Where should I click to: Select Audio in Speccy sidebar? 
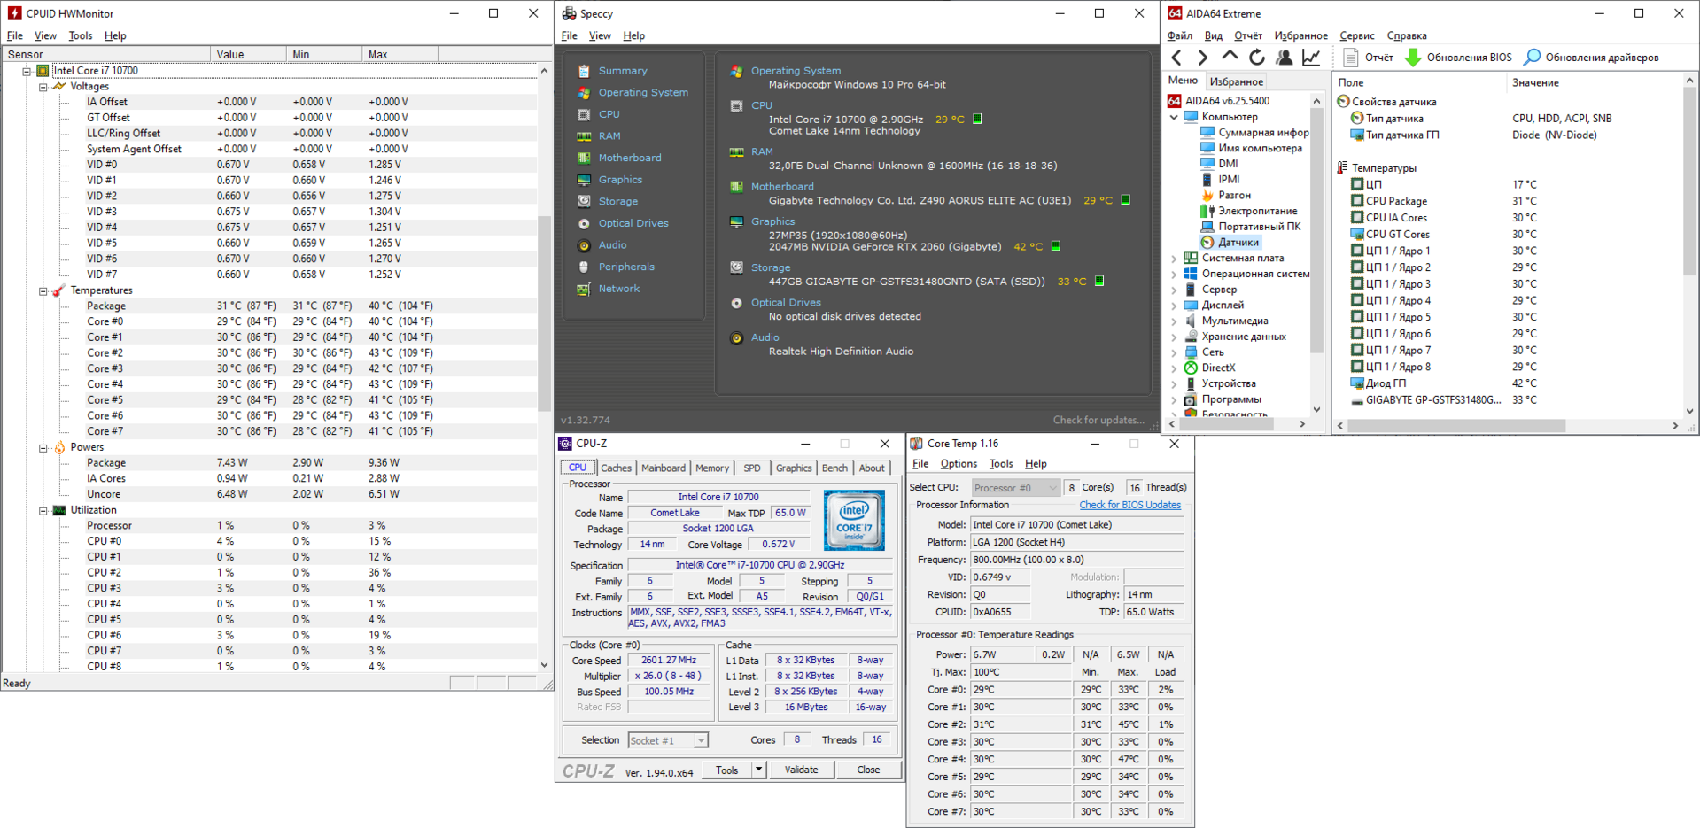pyautogui.click(x=611, y=245)
